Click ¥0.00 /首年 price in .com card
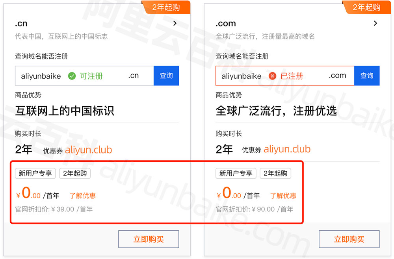Screen dimensions: 394x259 238,193
